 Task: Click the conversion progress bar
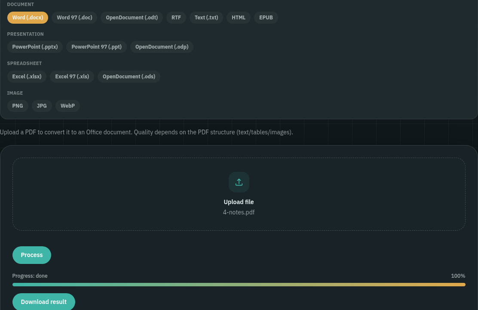pyautogui.click(x=239, y=285)
